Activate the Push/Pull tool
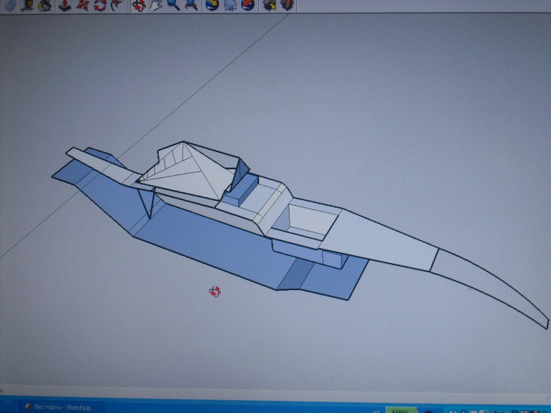The height and width of the screenshot is (413, 551). pos(65,5)
